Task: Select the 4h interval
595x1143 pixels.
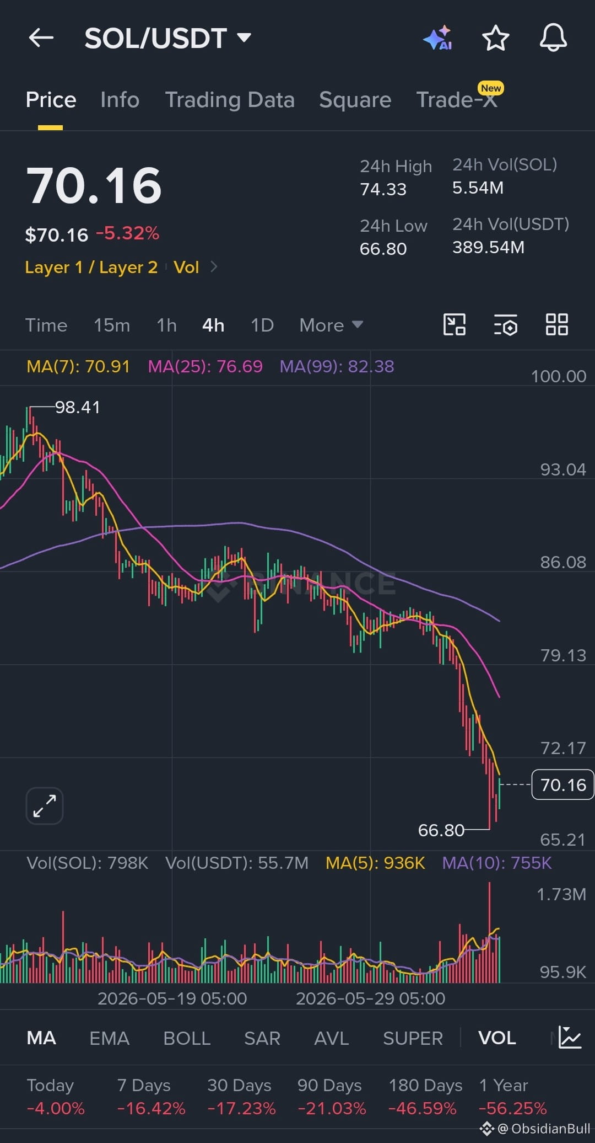Action: coord(213,325)
